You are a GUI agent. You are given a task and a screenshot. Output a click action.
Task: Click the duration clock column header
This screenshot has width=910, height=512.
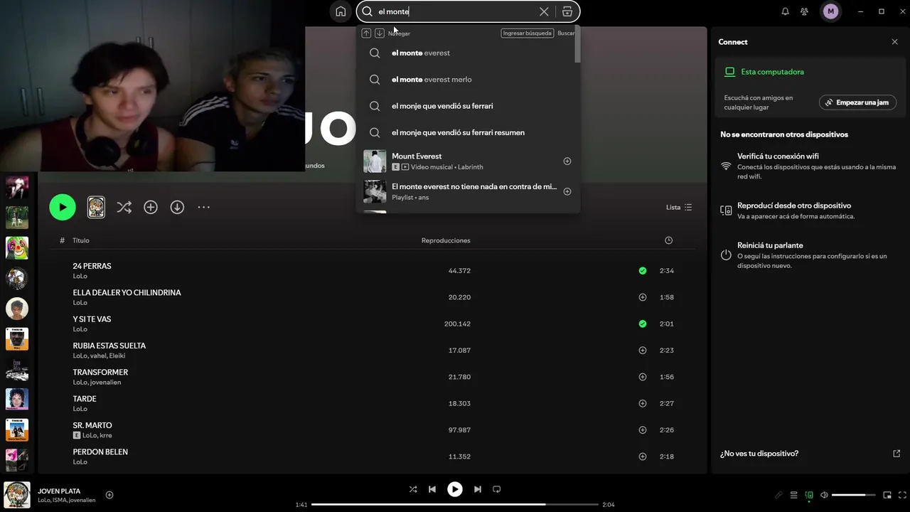pyautogui.click(x=668, y=240)
